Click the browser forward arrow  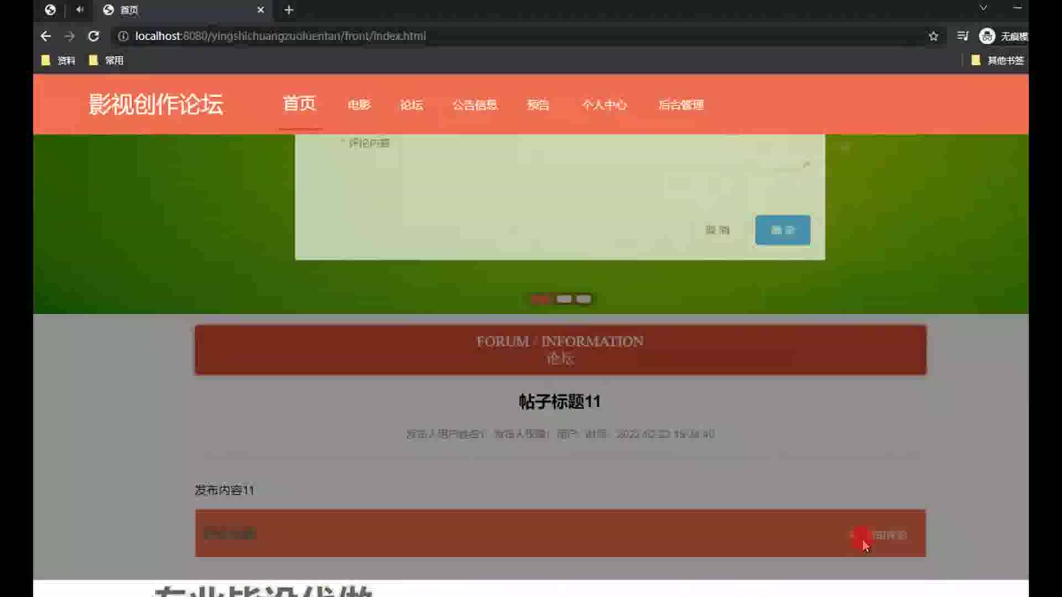70,36
